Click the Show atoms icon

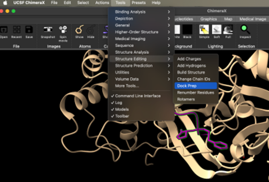click(79, 29)
